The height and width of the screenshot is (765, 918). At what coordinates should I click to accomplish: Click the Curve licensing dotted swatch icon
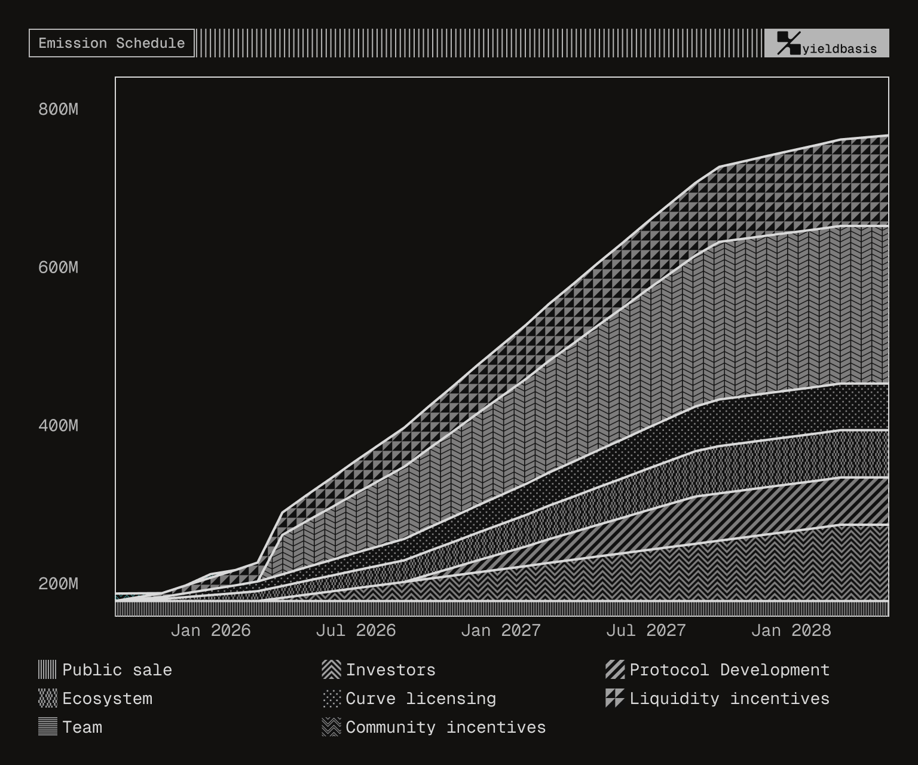[x=331, y=698]
